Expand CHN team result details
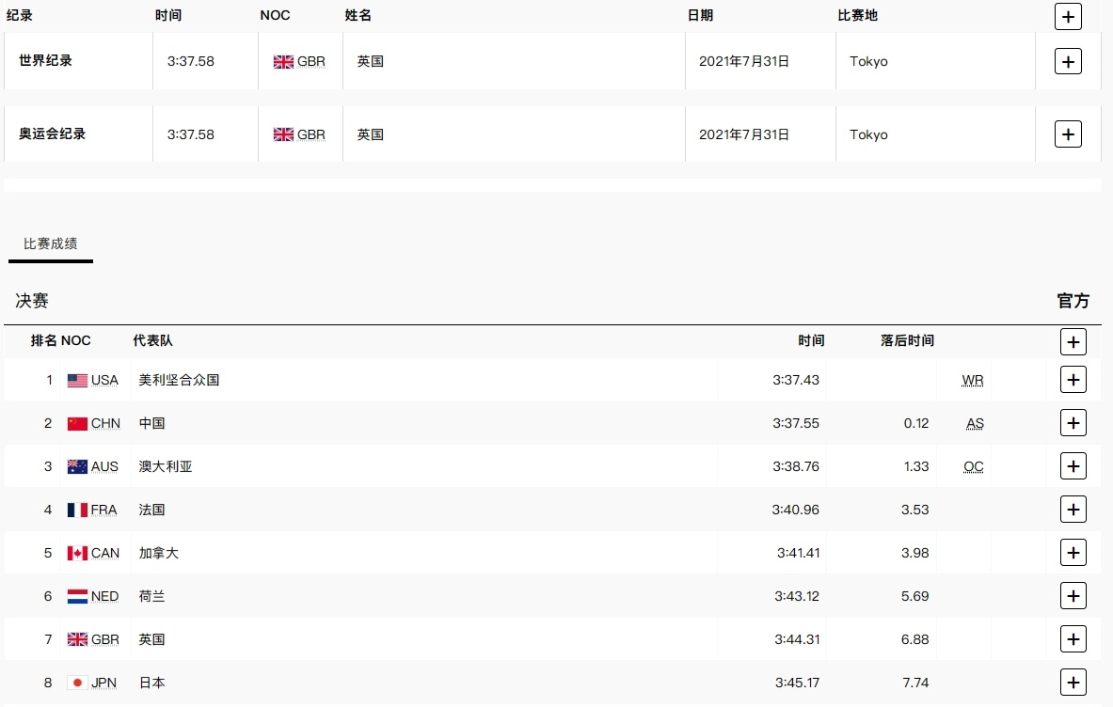1113x707 pixels. pyautogui.click(x=1073, y=423)
